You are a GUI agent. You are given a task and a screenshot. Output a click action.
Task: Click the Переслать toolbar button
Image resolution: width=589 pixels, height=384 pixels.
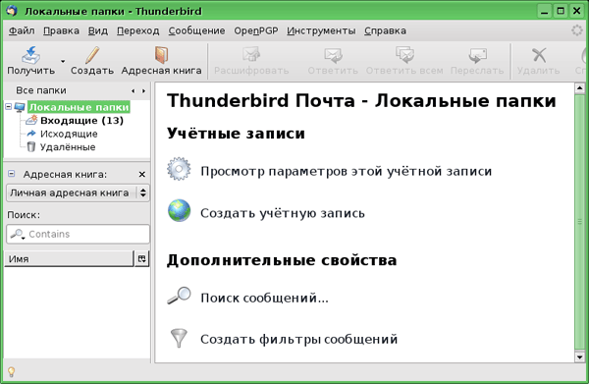click(477, 61)
